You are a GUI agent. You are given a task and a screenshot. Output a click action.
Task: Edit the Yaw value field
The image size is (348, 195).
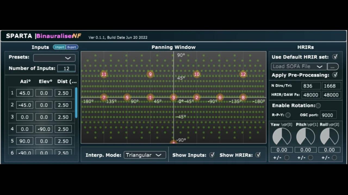[x=282, y=150]
